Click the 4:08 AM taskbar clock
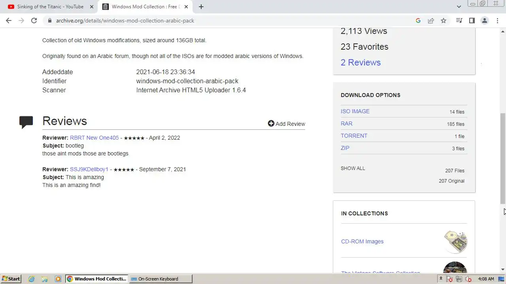506x284 pixels. tap(486, 279)
